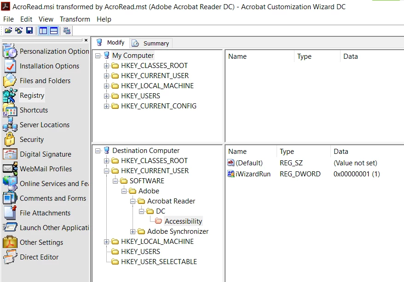Collapse the My Computer tree node
This screenshot has height=282, width=404.
pyautogui.click(x=98, y=56)
